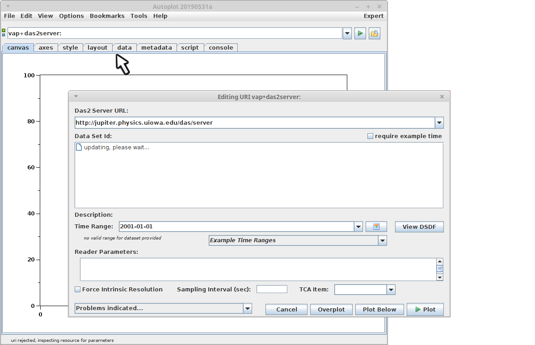
Task: Open the Problems indicated dropdown
Action: (163, 308)
